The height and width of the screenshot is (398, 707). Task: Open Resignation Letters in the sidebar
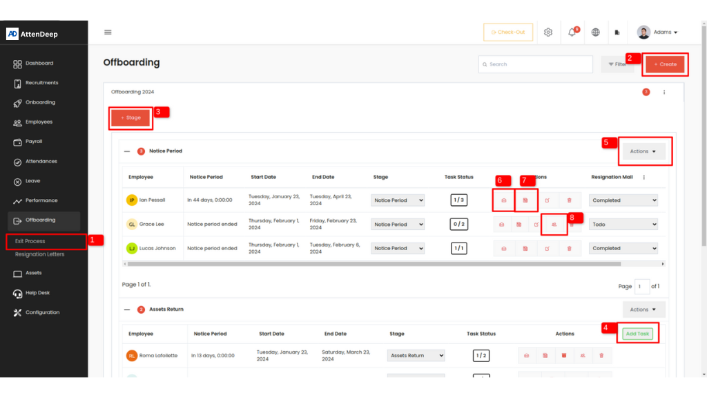(40, 254)
